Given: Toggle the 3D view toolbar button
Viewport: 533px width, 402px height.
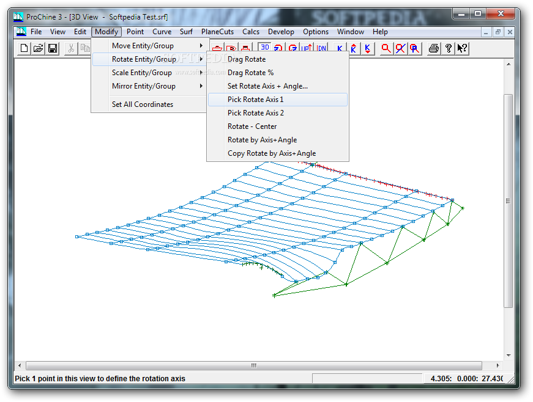Looking at the screenshot, I should pyautogui.click(x=264, y=47).
